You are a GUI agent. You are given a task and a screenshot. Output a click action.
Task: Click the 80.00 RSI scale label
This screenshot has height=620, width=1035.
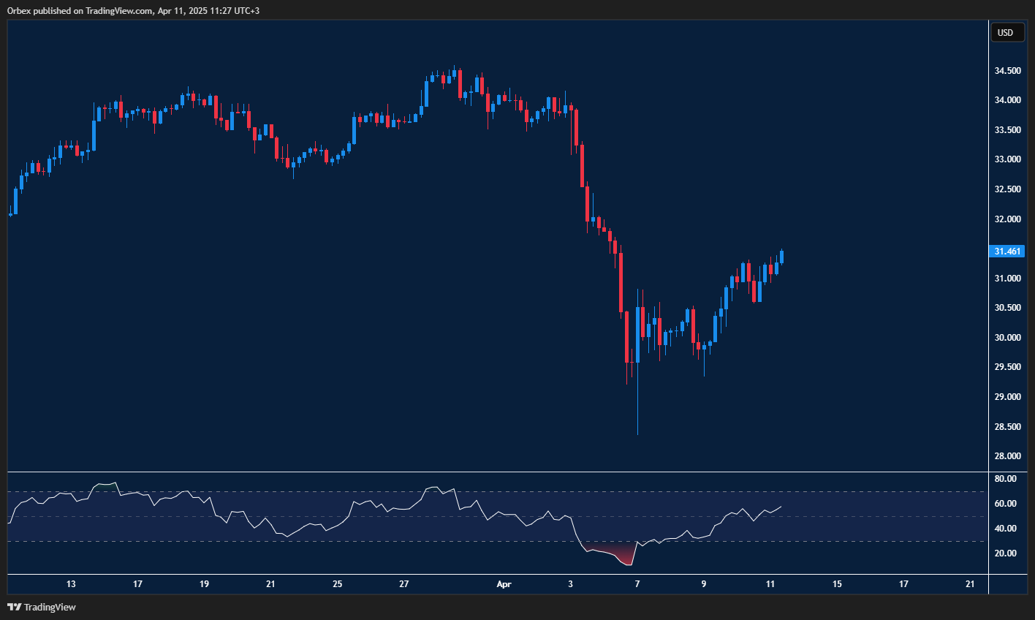[1006, 479]
